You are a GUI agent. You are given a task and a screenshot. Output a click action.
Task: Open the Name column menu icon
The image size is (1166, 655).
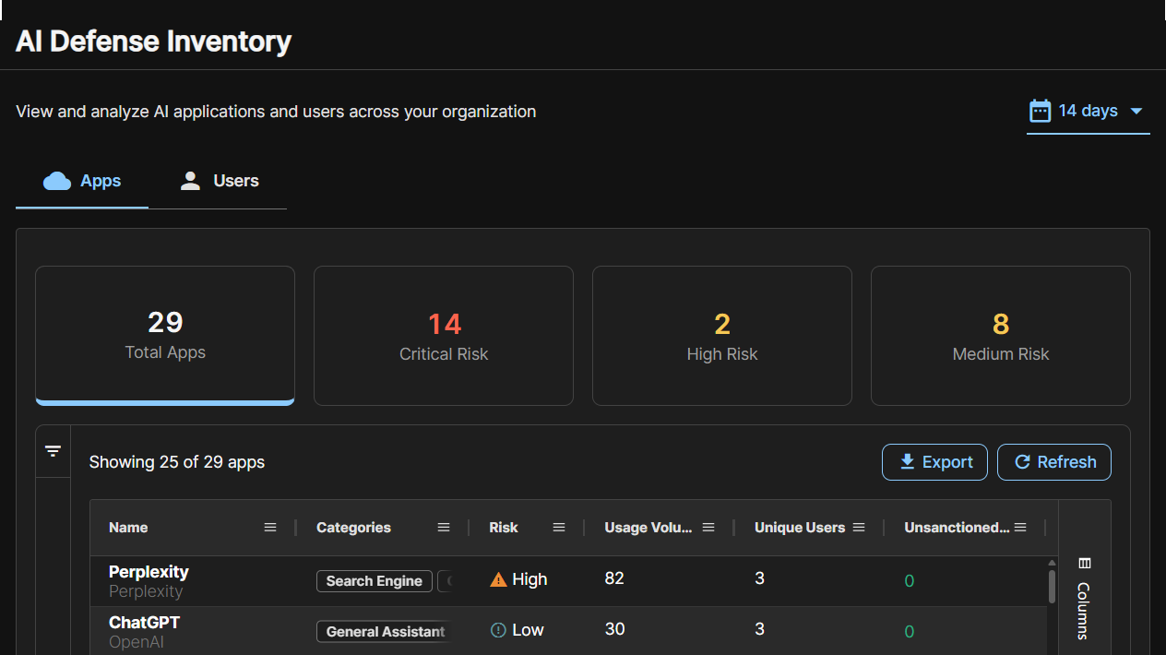pyautogui.click(x=270, y=528)
